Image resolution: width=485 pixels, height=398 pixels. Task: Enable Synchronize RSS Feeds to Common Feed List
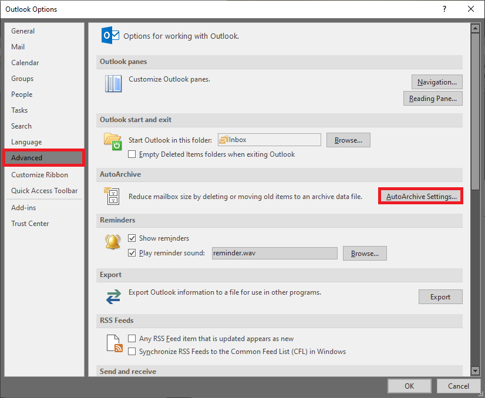132,351
